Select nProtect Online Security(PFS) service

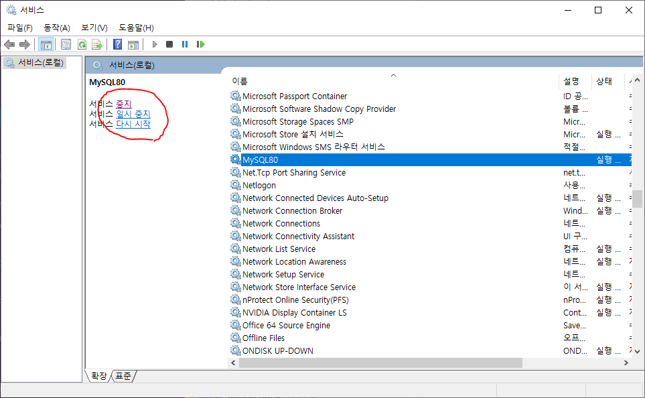(x=295, y=300)
